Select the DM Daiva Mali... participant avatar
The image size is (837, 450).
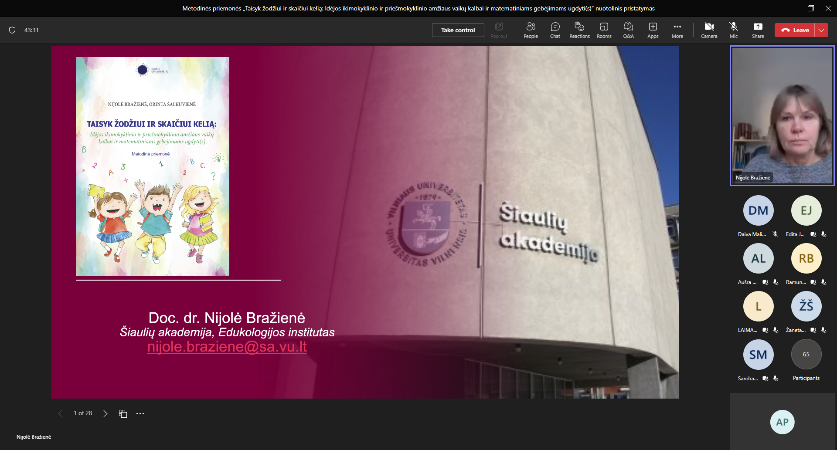758,210
